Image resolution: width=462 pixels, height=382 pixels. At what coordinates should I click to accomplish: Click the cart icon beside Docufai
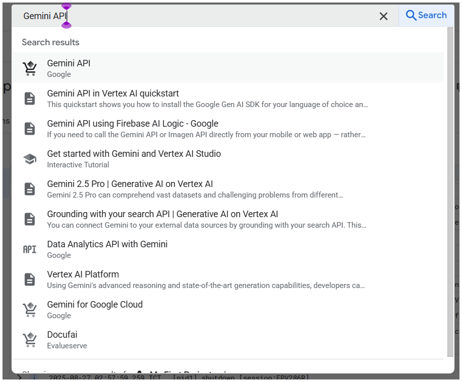30,340
